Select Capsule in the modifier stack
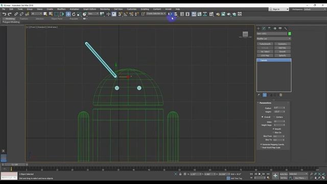 (x=274, y=60)
